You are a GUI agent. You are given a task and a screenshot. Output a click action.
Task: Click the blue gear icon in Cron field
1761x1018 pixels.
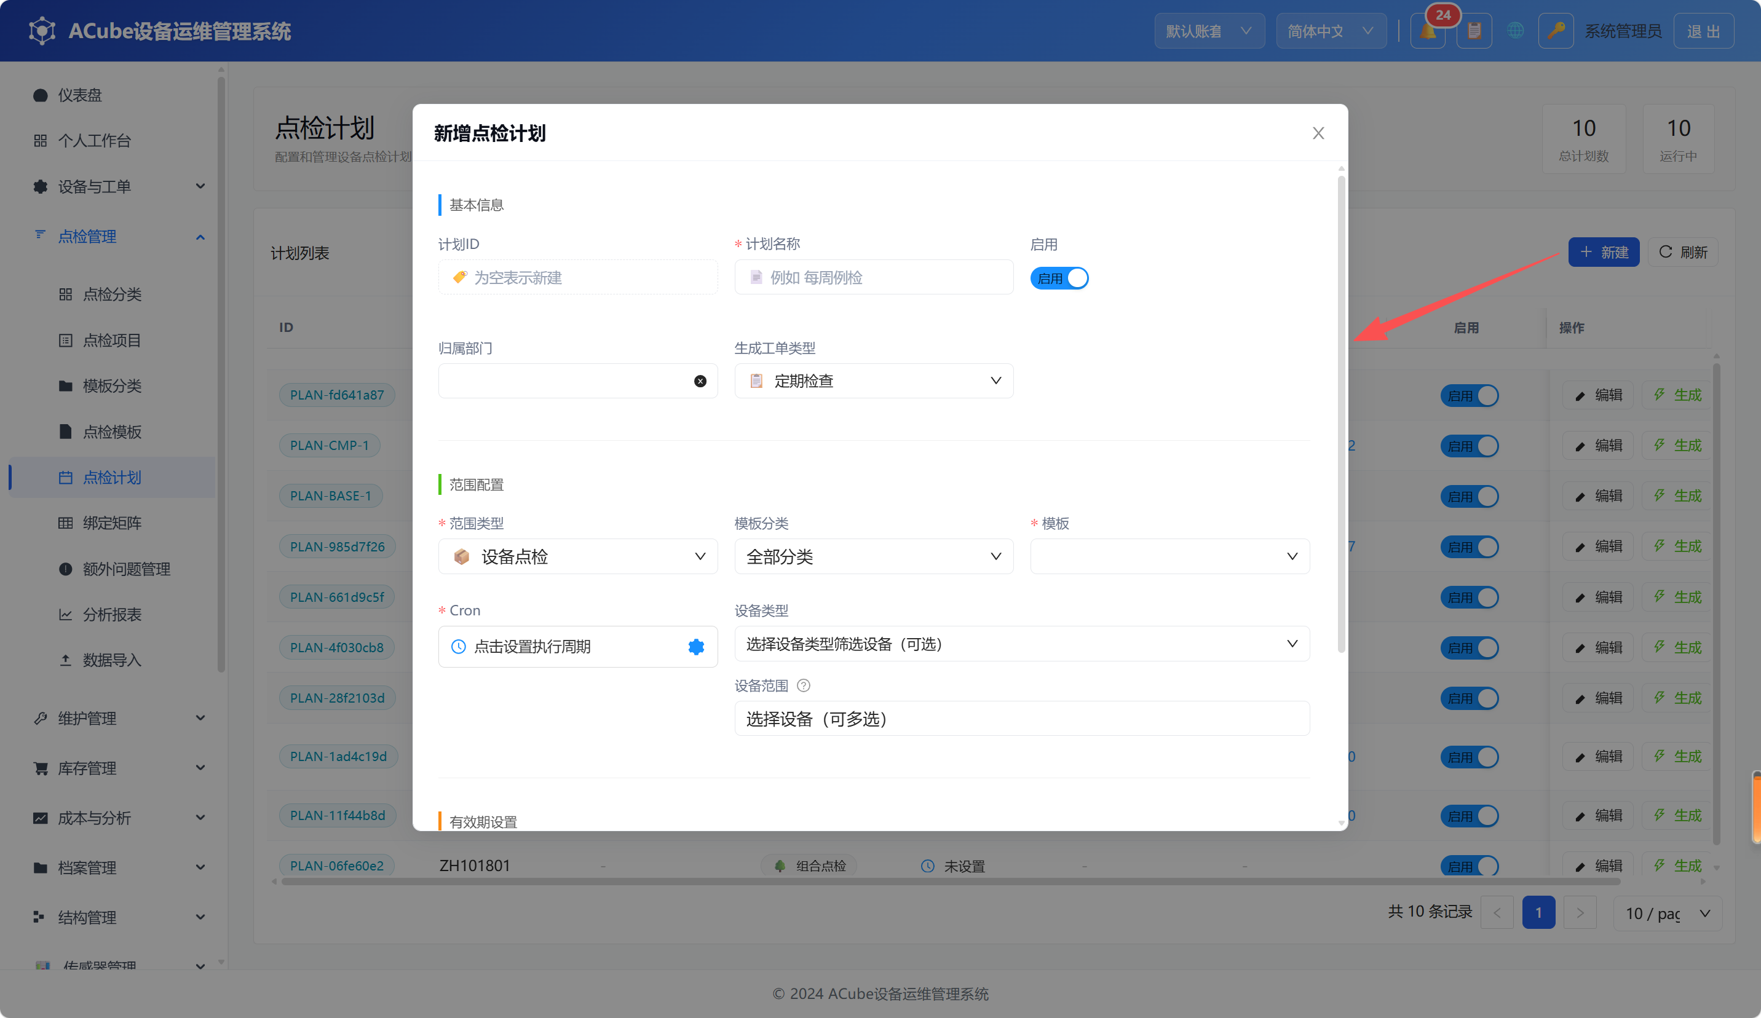[696, 646]
